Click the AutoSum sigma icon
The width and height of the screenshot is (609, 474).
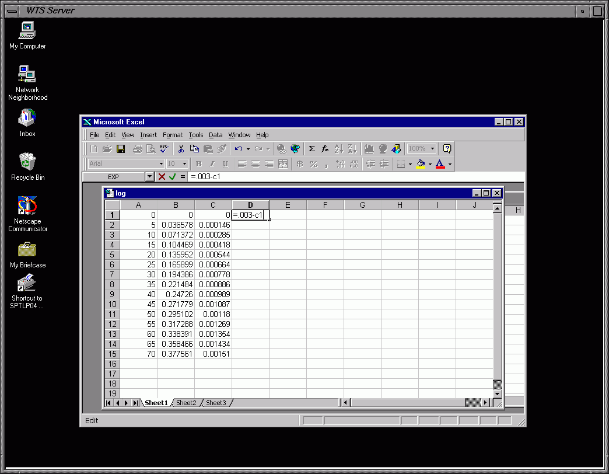click(x=311, y=149)
